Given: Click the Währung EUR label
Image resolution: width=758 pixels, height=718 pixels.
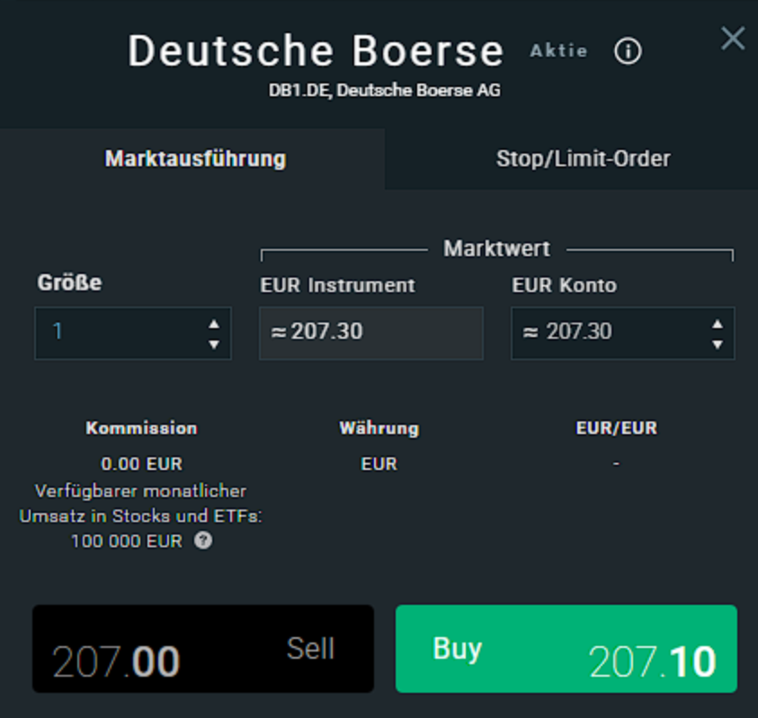Looking at the screenshot, I should click(379, 464).
